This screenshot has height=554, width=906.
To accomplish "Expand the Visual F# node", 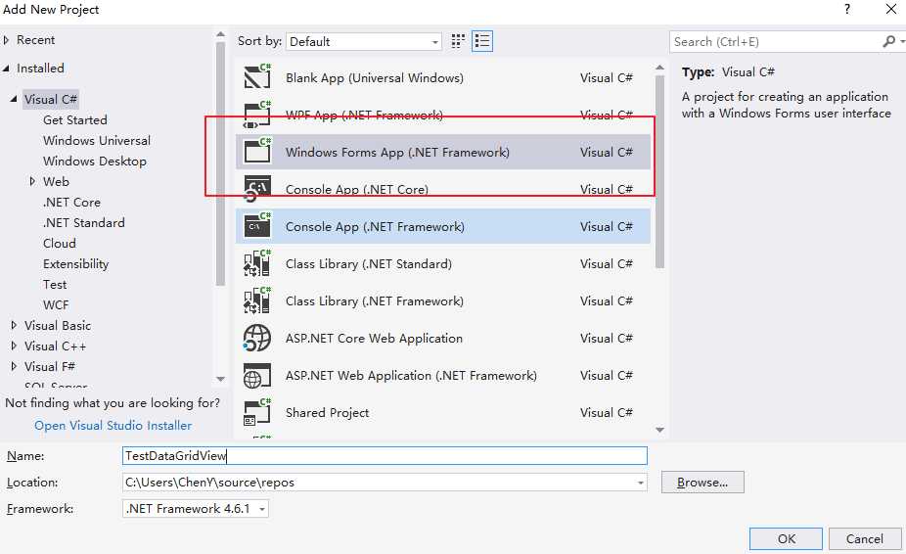I will pyautogui.click(x=14, y=367).
